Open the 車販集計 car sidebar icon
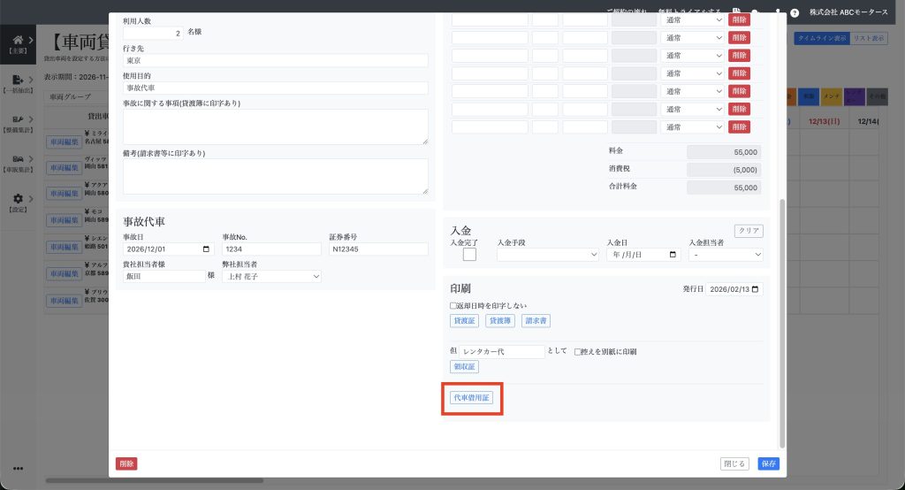The height and width of the screenshot is (490, 905). [x=17, y=159]
